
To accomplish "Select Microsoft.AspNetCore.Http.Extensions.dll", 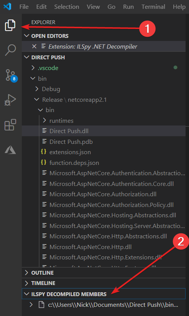I will pos(103,257).
